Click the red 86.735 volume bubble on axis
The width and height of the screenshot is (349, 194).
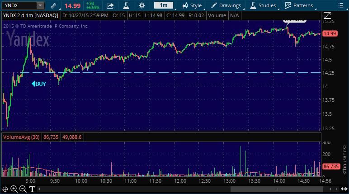(x=331, y=166)
